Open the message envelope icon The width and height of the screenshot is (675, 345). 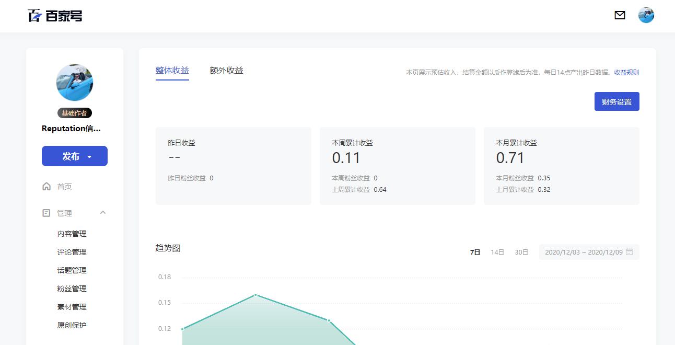(620, 15)
